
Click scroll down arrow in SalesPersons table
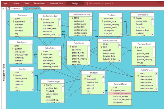(x=157, y=90)
